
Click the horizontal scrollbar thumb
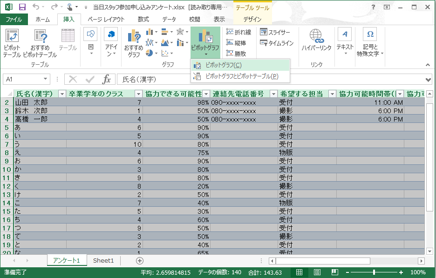click(x=323, y=261)
